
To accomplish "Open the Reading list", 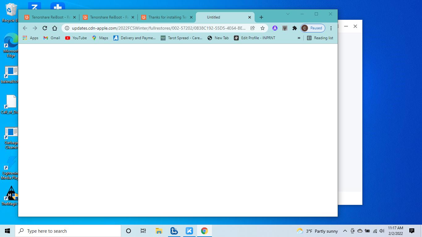I will click(x=320, y=38).
